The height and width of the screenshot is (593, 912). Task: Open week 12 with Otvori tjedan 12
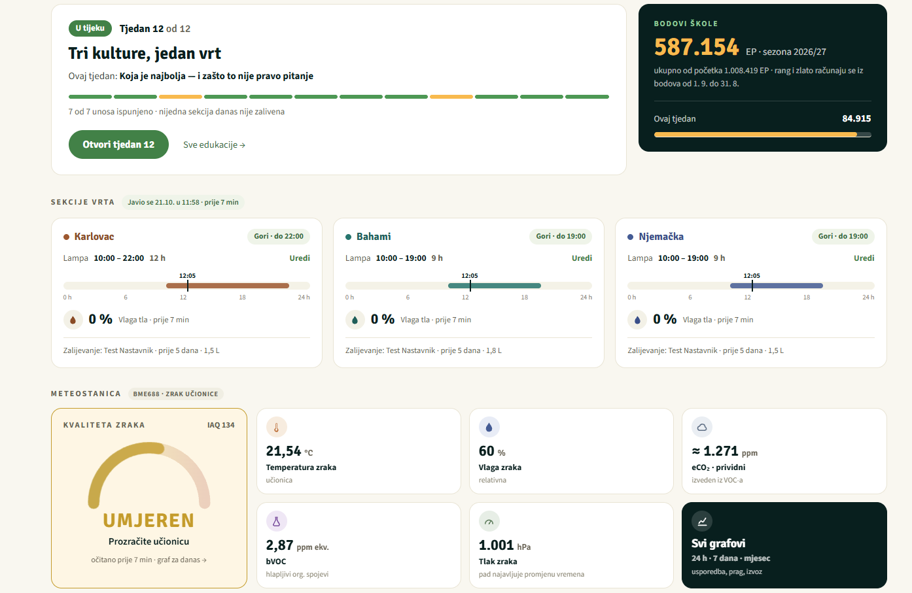[118, 144]
